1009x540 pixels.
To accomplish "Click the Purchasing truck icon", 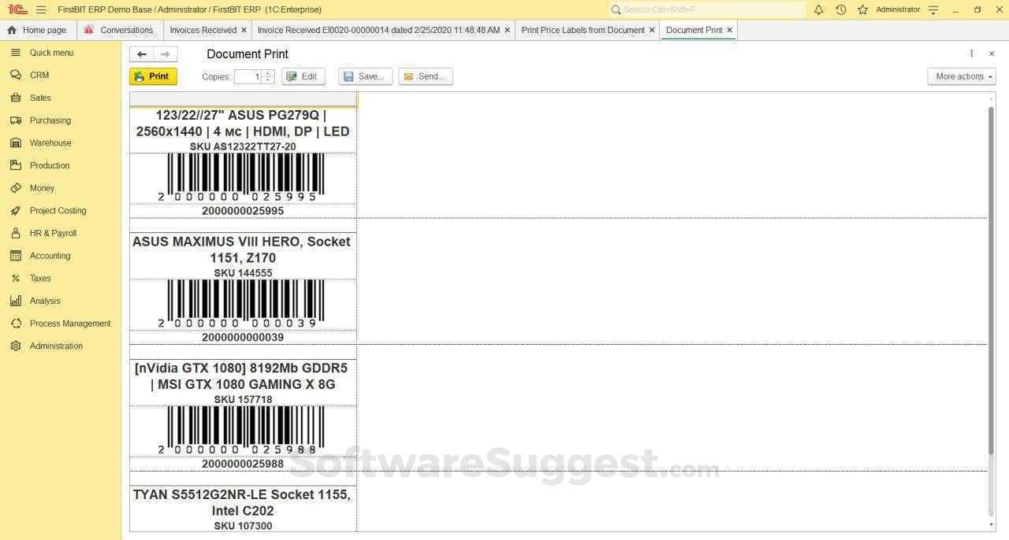I will coord(16,120).
